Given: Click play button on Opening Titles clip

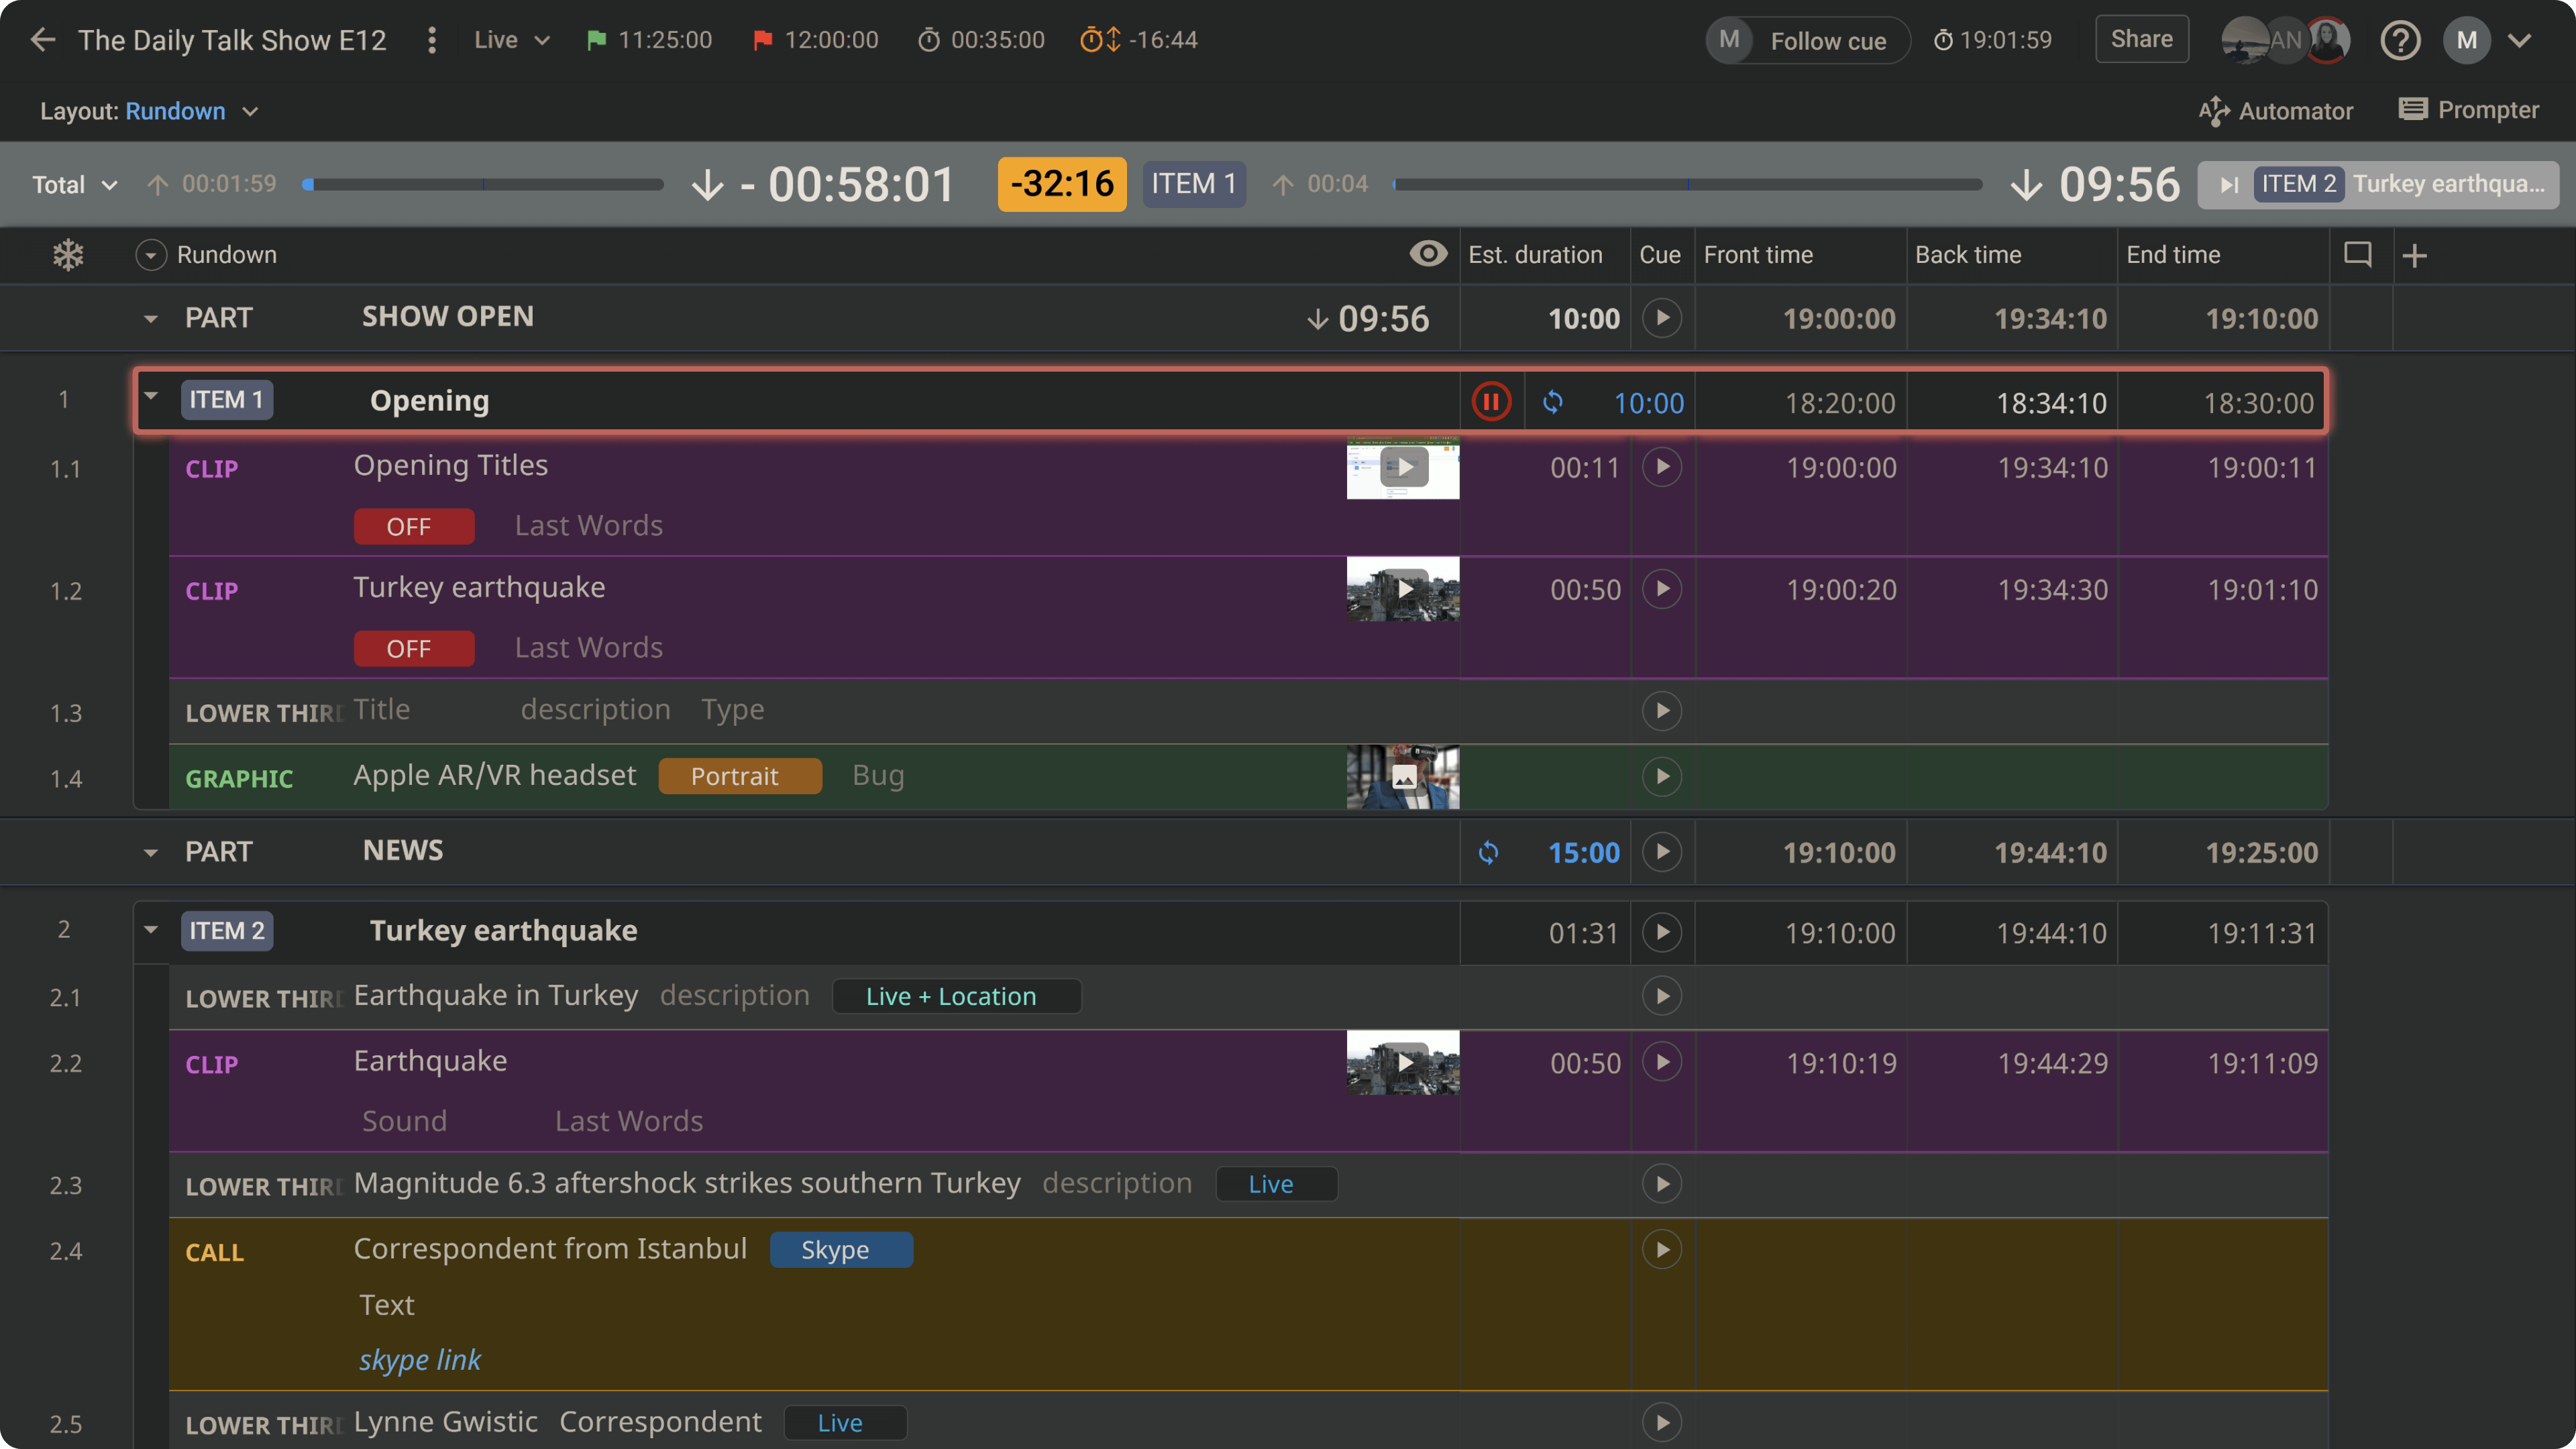Looking at the screenshot, I should coord(1660,467).
